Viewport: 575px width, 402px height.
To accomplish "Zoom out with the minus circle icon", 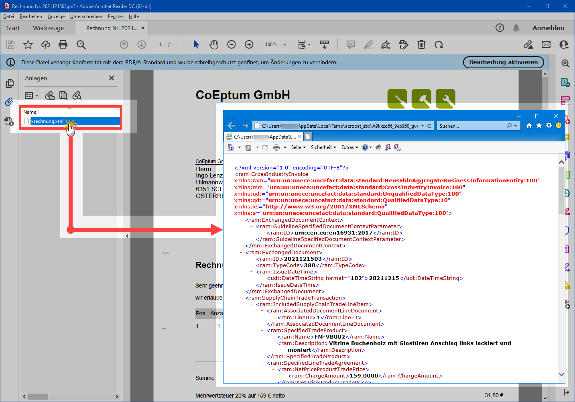I will (x=232, y=45).
